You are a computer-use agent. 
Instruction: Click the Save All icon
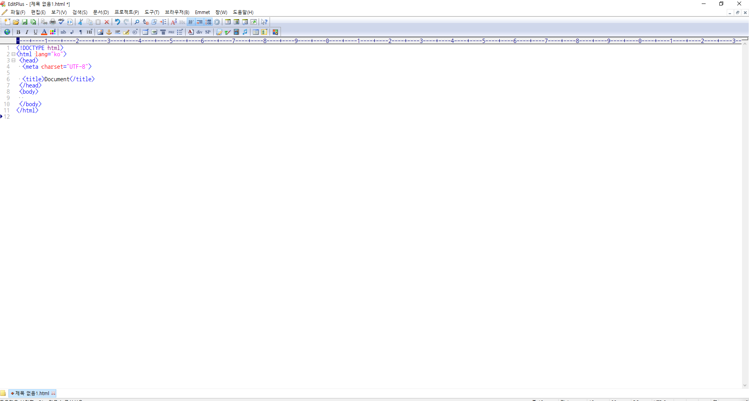click(33, 22)
